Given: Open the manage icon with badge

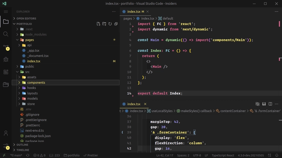Looking at the screenshot, I should point(6,146).
